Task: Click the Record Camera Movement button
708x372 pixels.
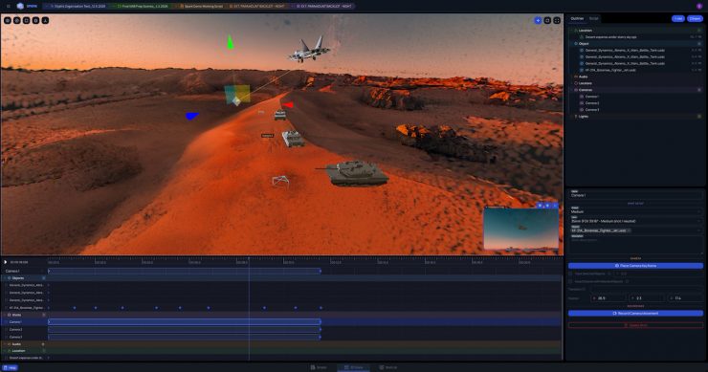Action: coord(635,314)
